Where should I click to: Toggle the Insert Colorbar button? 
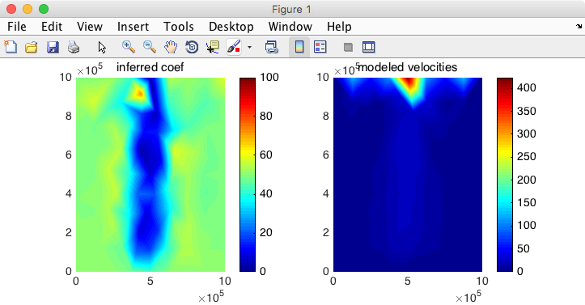click(x=299, y=47)
